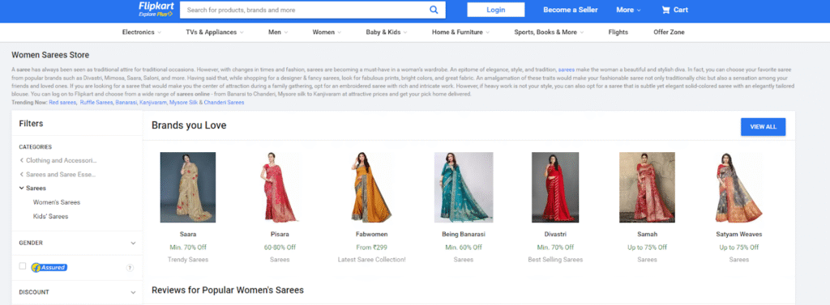Open the Ruffle Sarees trending link
Image resolution: width=830 pixels, height=305 pixels.
96,103
